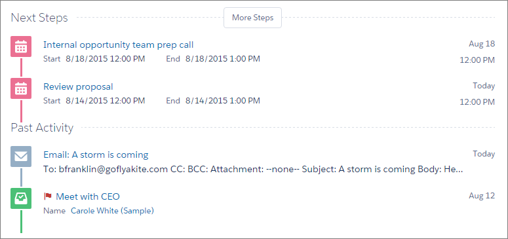Click the 8/18/2015 12:00 PM start time
Image resolution: width=508 pixels, height=239 pixels.
coord(106,59)
